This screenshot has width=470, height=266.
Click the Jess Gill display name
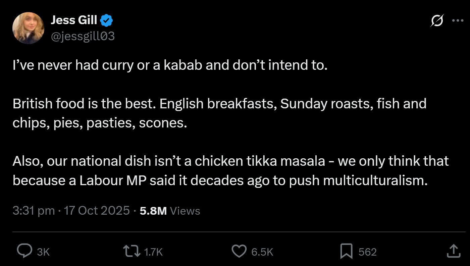tap(74, 21)
